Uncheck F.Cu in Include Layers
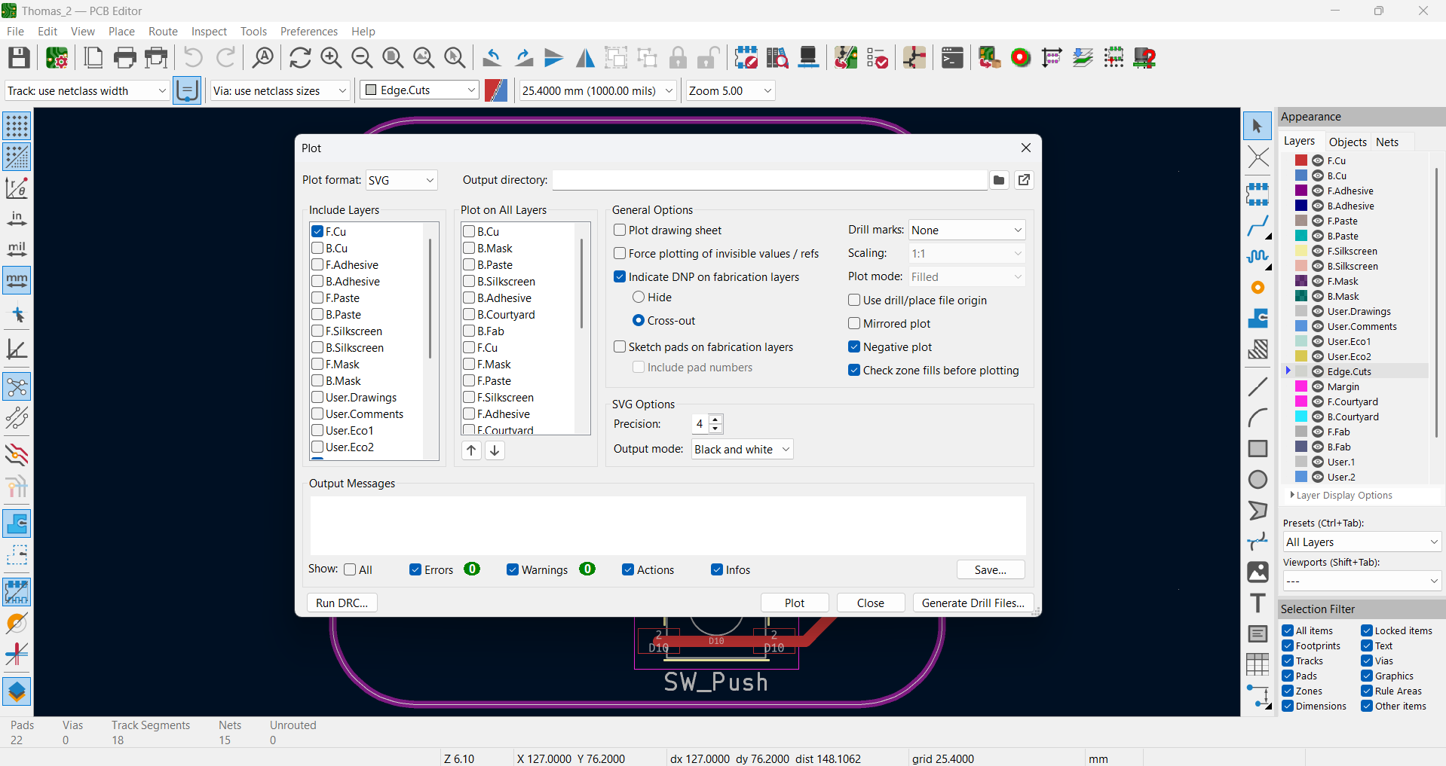The width and height of the screenshot is (1446, 766). point(317,231)
